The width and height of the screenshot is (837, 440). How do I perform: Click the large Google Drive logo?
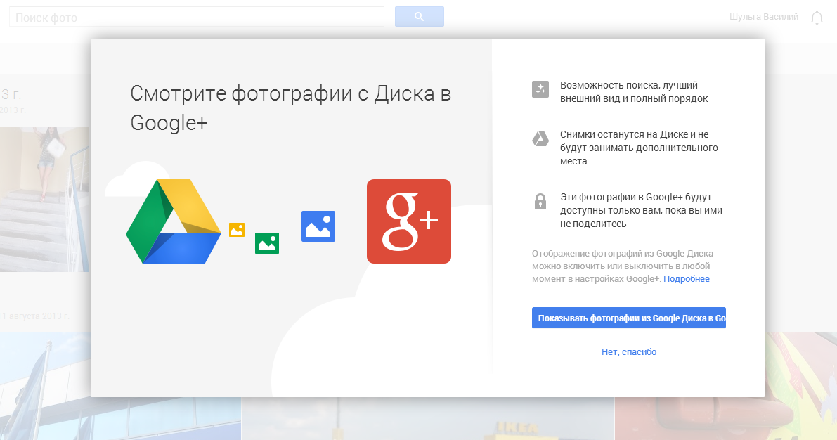pyautogui.click(x=174, y=221)
